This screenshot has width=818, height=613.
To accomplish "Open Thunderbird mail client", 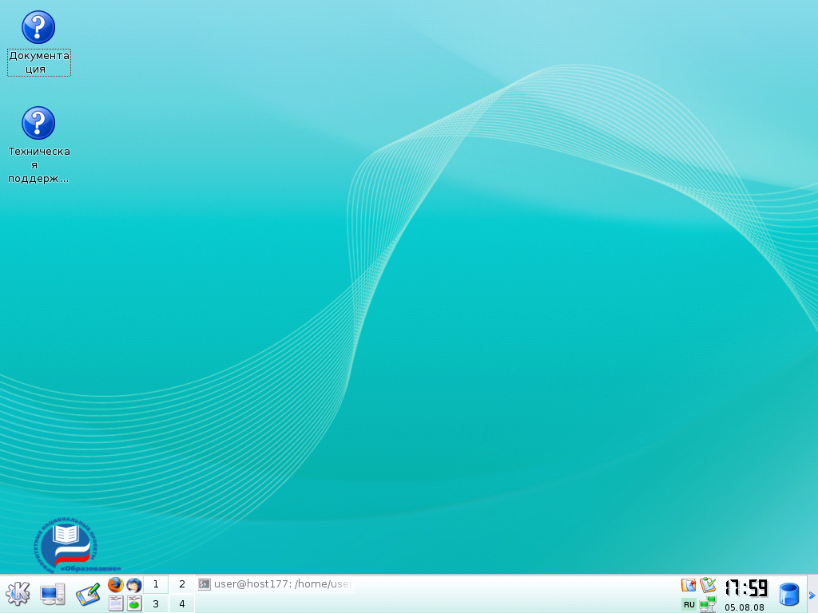I will (x=133, y=585).
